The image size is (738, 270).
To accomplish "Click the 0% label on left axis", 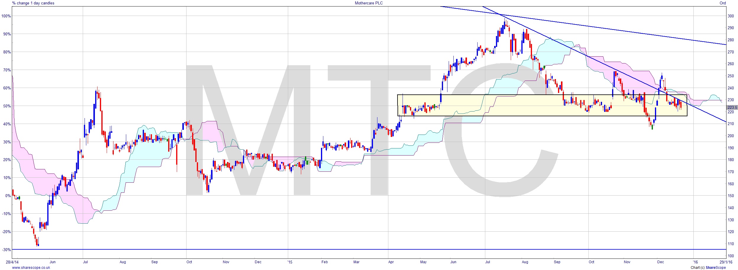I will tap(8, 196).
